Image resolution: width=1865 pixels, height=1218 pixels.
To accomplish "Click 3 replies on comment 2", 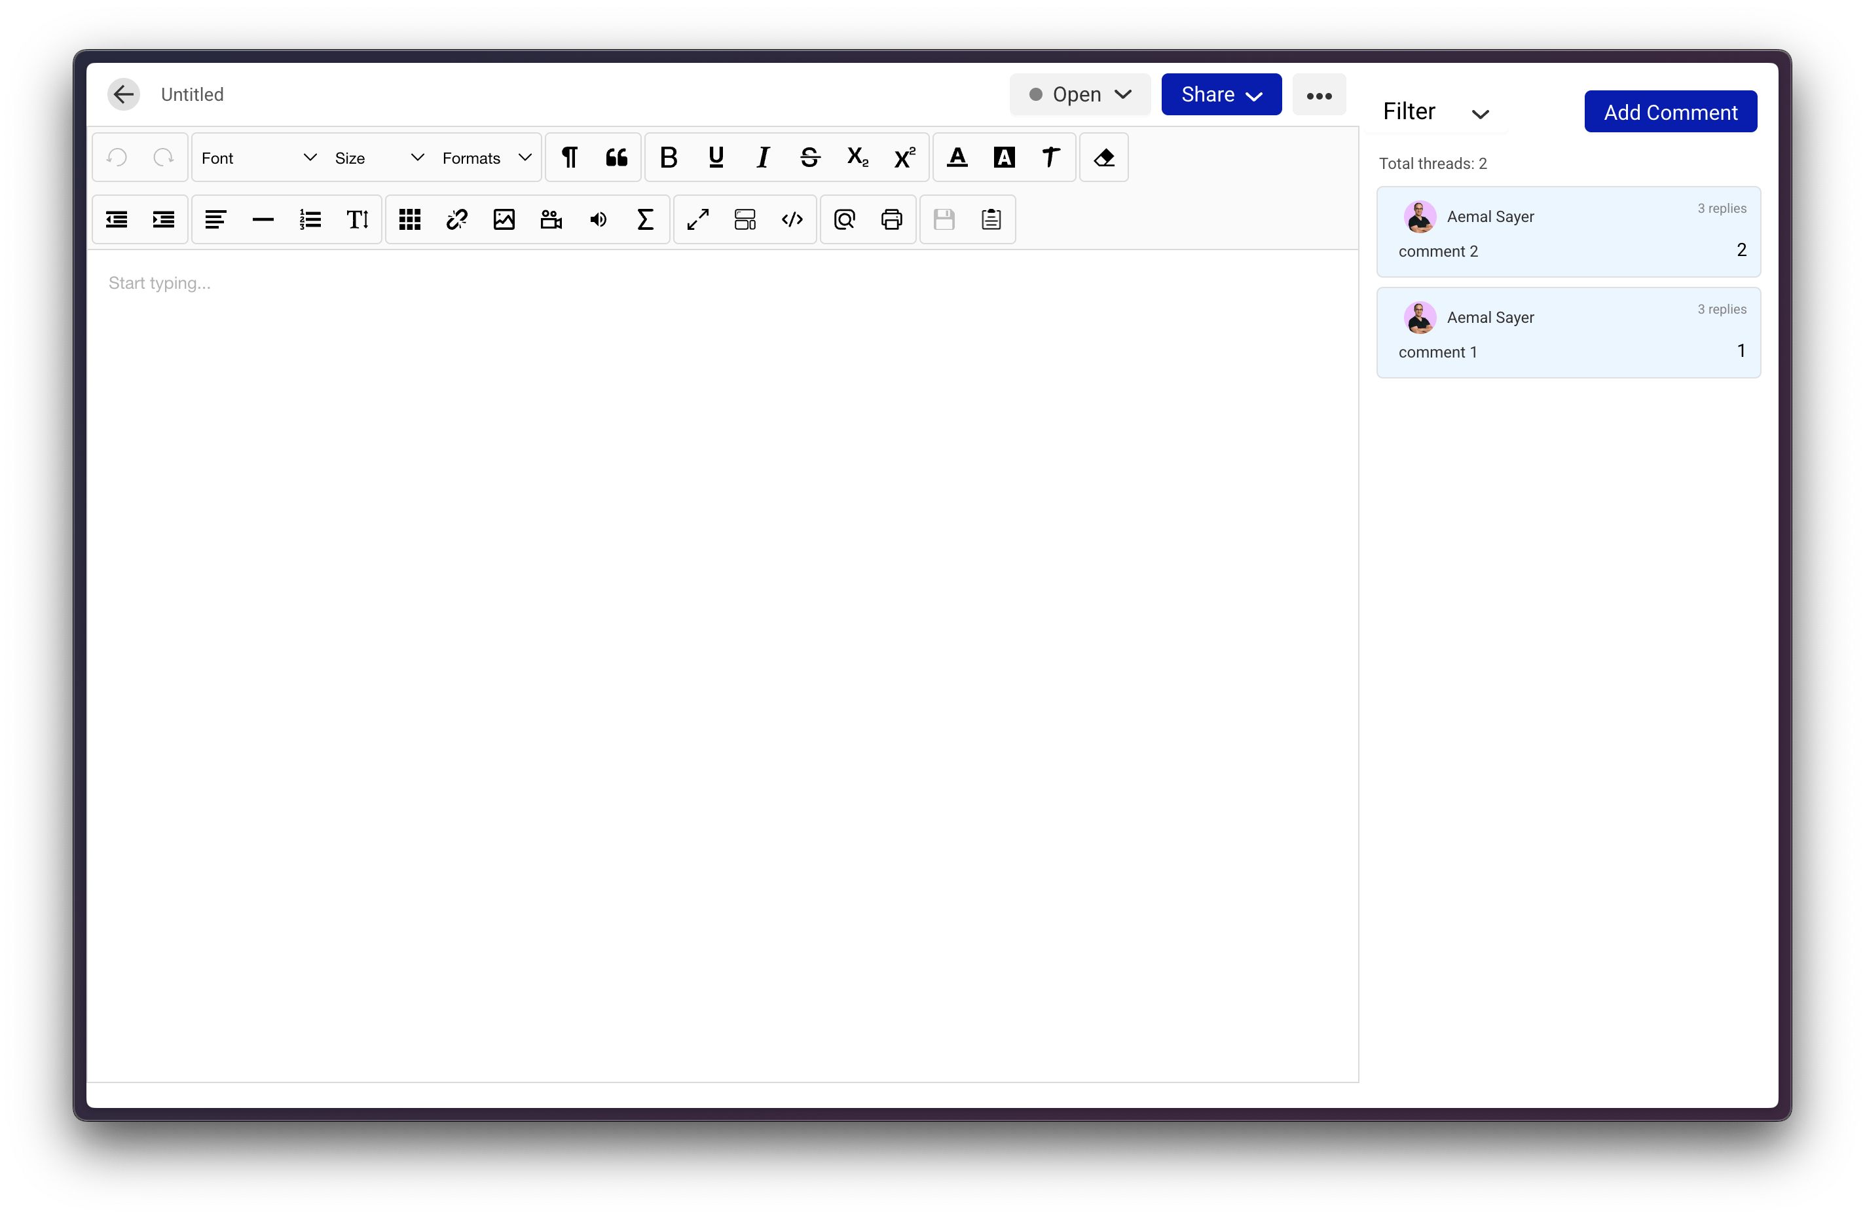I will pyautogui.click(x=1722, y=208).
